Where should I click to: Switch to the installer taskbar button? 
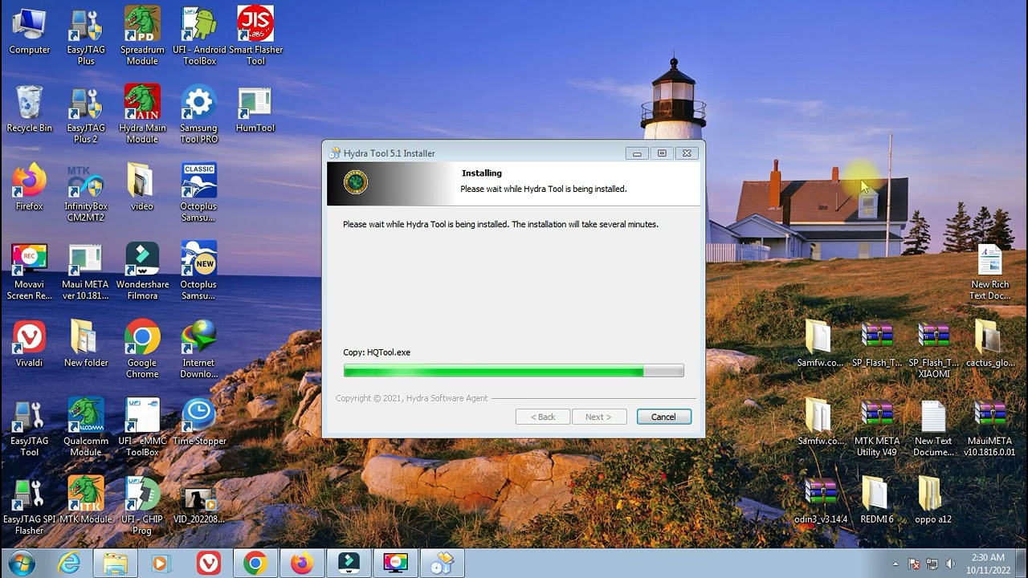tap(442, 564)
